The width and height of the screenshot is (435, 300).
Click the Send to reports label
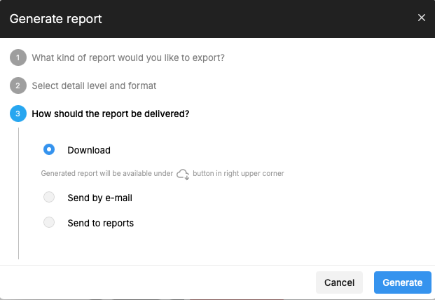101,223
